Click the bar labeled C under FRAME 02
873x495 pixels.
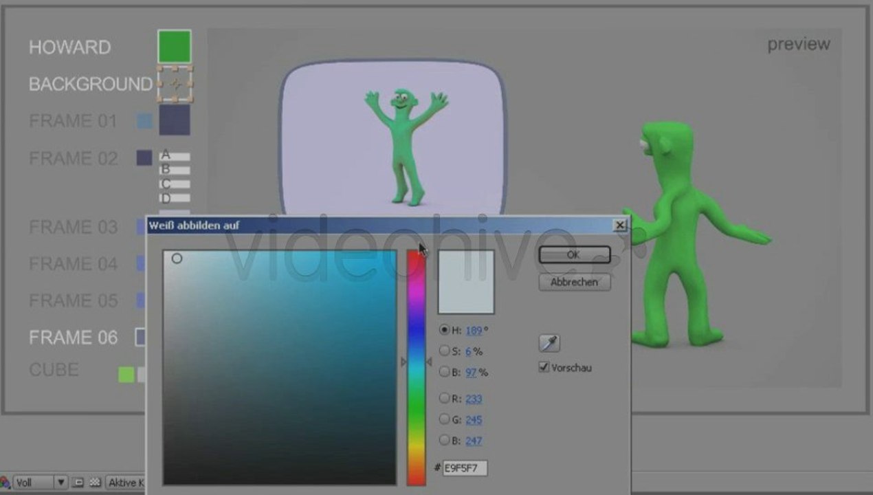[175, 184]
